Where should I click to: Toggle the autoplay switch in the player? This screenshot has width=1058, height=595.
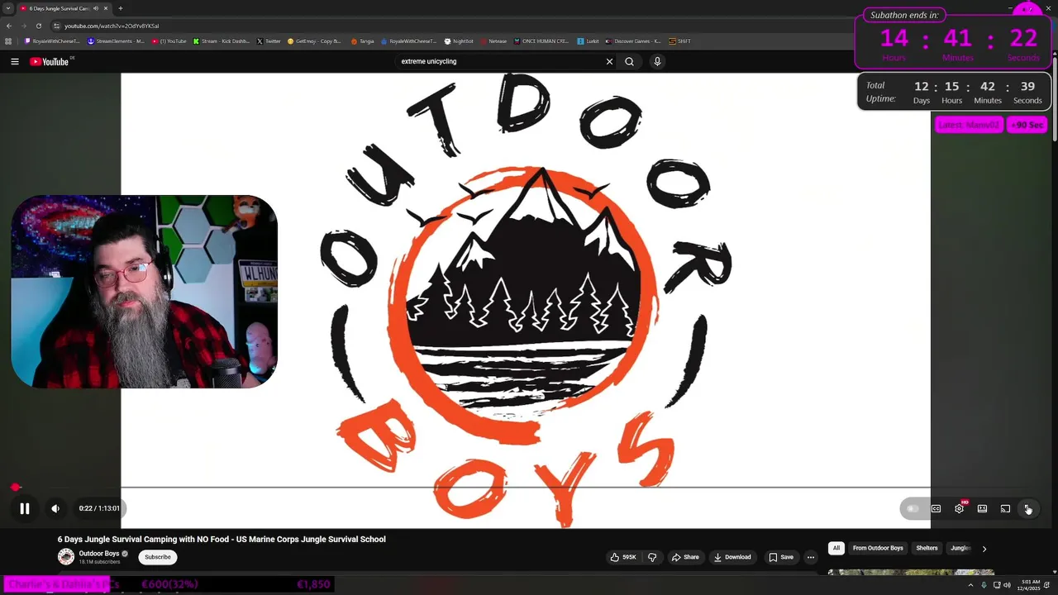pos(913,509)
